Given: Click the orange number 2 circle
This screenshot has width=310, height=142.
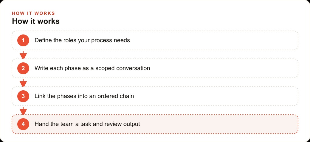Looking at the screenshot, I should pos(23,68).
